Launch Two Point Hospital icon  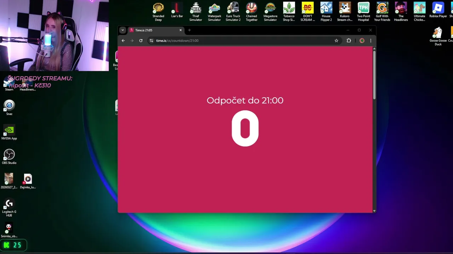point(363,12)
